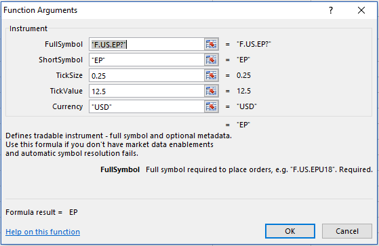The image size is (379, 246).
Task: Click the FullSymbol argument label
Action: pyautogui.click(x=64, y=44)
